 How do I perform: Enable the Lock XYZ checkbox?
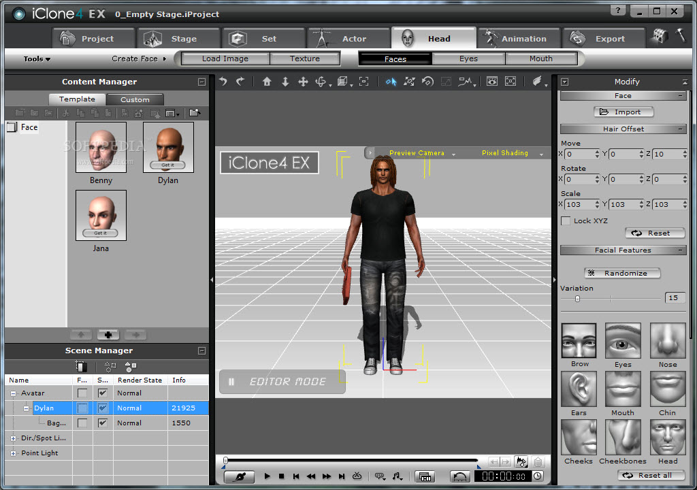566,221
